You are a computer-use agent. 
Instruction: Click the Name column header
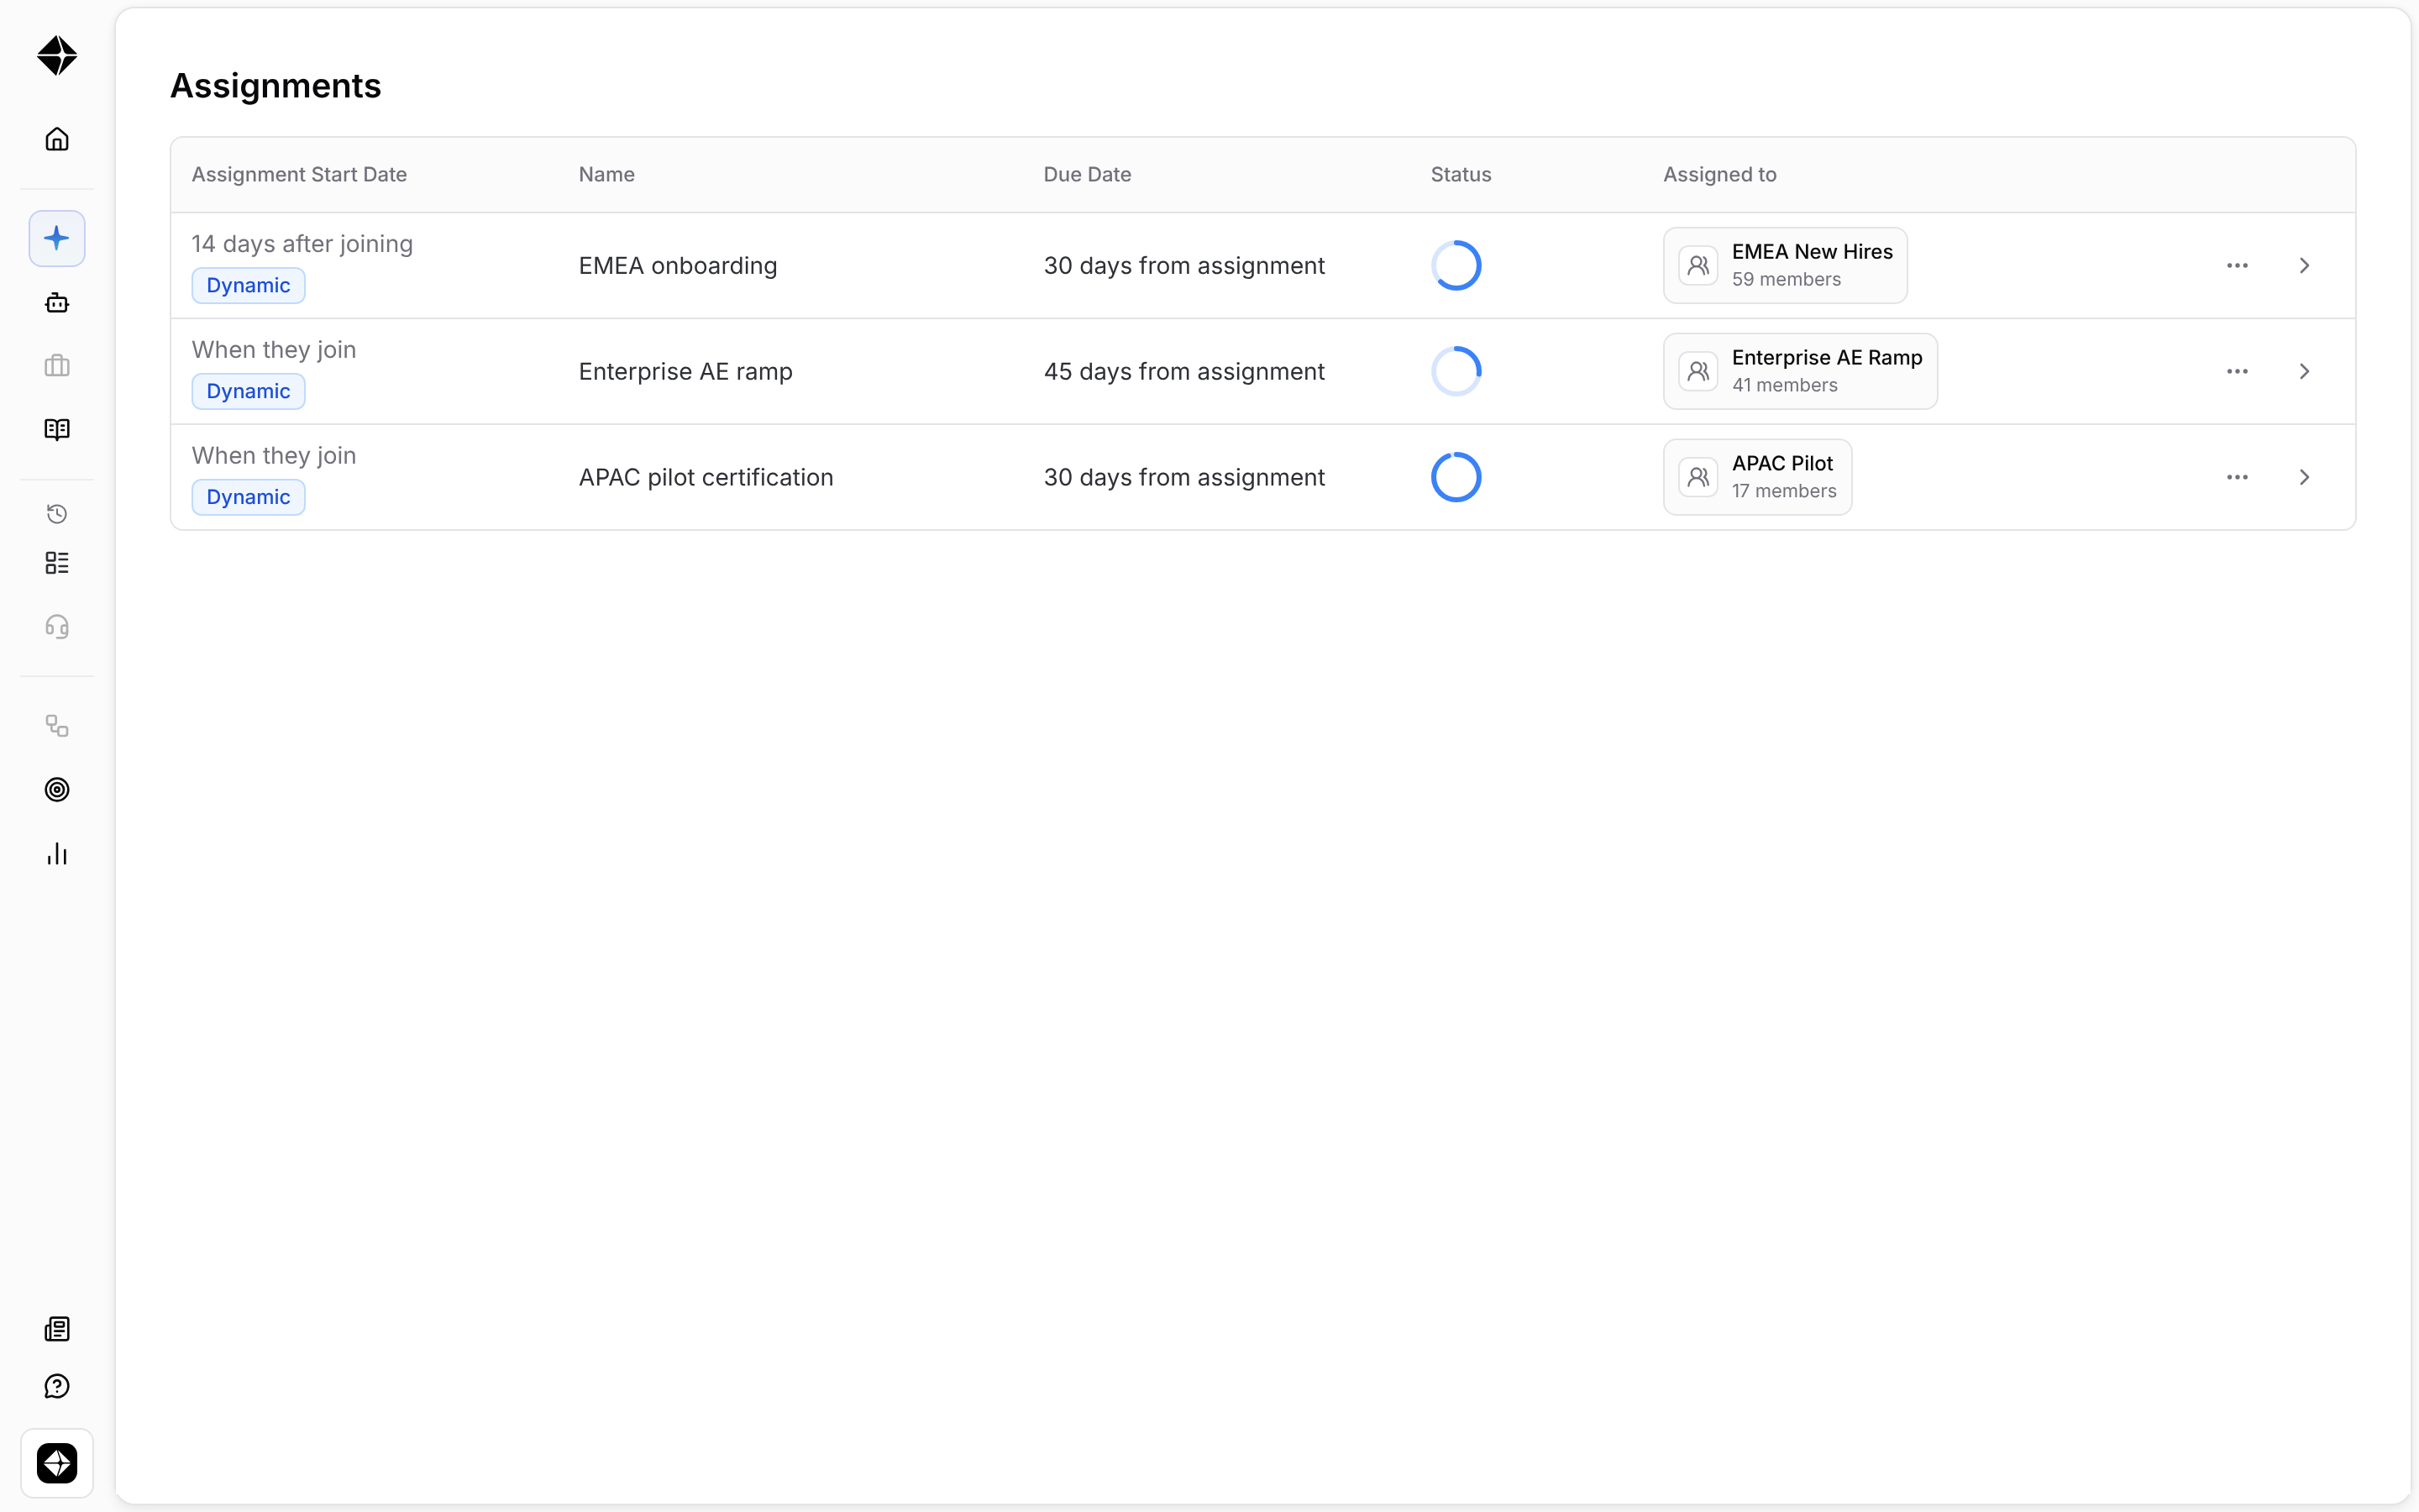(x=606, y=174)
